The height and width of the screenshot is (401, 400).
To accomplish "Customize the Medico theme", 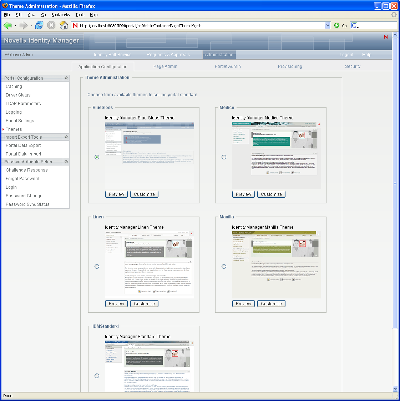I will click(271, 194).
